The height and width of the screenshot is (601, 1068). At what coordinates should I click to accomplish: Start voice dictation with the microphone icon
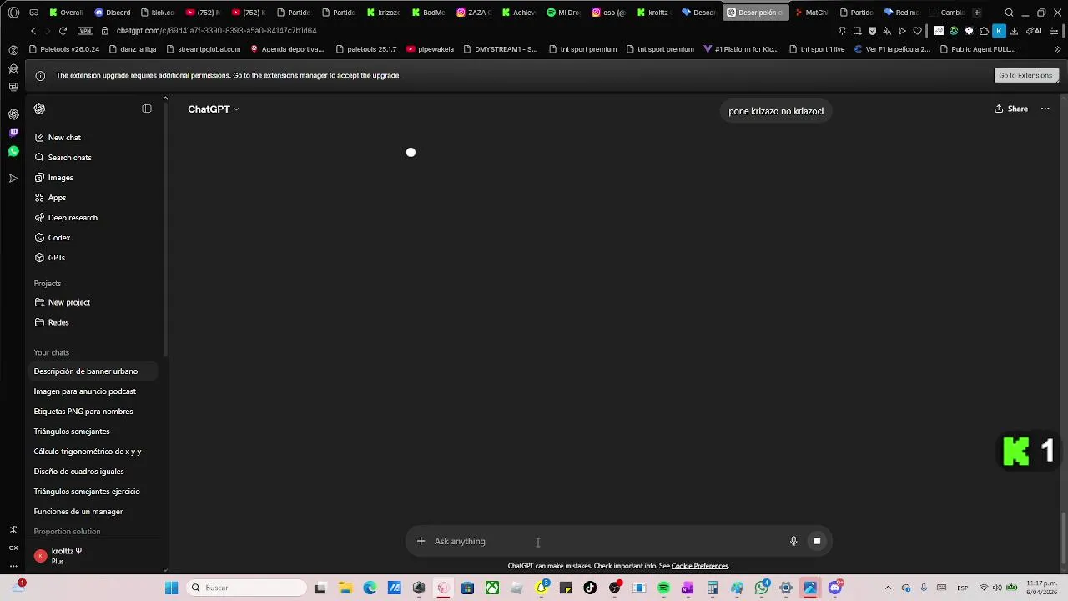(x=793, y=541)
